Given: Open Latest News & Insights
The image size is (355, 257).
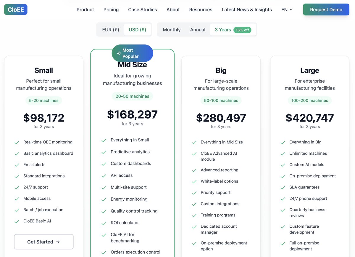Looking at the screenshot, I should [x=246, y=9].
